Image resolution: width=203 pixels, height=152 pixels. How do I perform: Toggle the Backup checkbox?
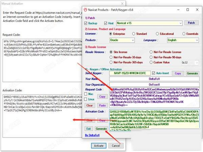[86, 23]
